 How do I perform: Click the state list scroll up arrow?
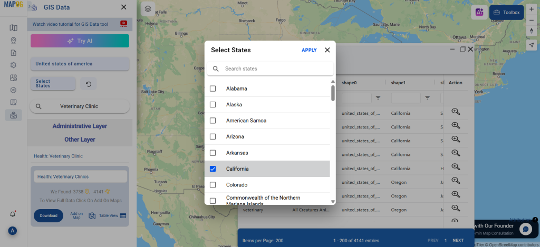pos(333,82)
